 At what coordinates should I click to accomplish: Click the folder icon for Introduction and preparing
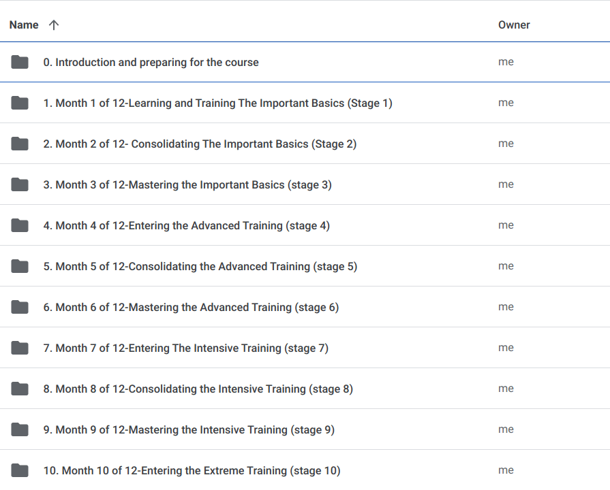[x=20, y=63]
